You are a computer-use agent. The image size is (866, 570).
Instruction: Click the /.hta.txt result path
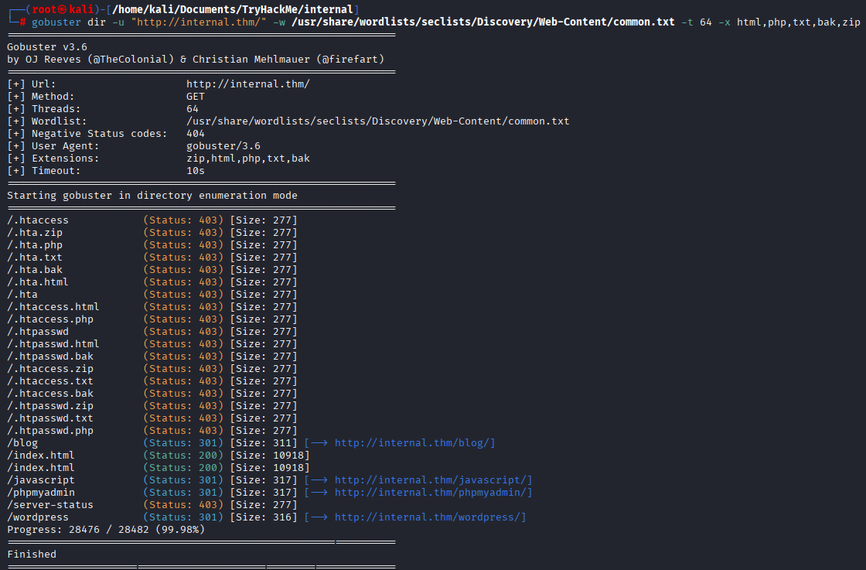(35, 258)
